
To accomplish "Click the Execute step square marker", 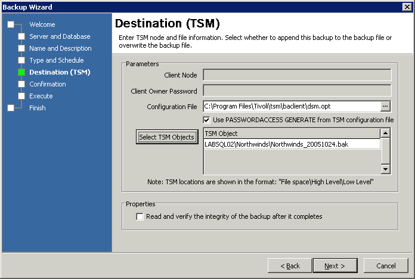I will [21, 96].
